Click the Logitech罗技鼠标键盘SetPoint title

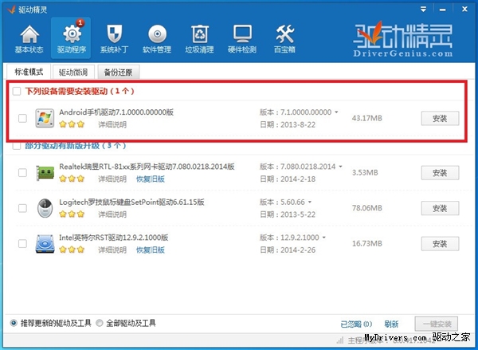(x=131, y=202)
